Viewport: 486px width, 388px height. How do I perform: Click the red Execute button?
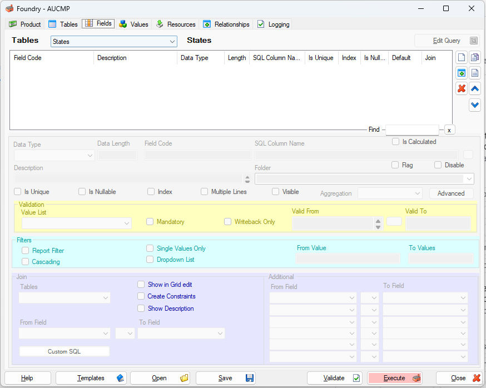click(x=395, y=378)
